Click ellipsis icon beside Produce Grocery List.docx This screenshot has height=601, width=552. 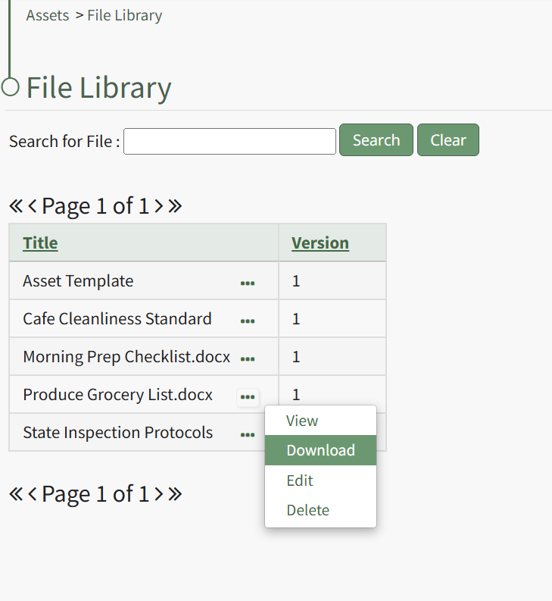click(x=248, y=396)
